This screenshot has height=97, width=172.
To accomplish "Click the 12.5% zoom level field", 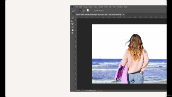I will click(x=78, y=91).
